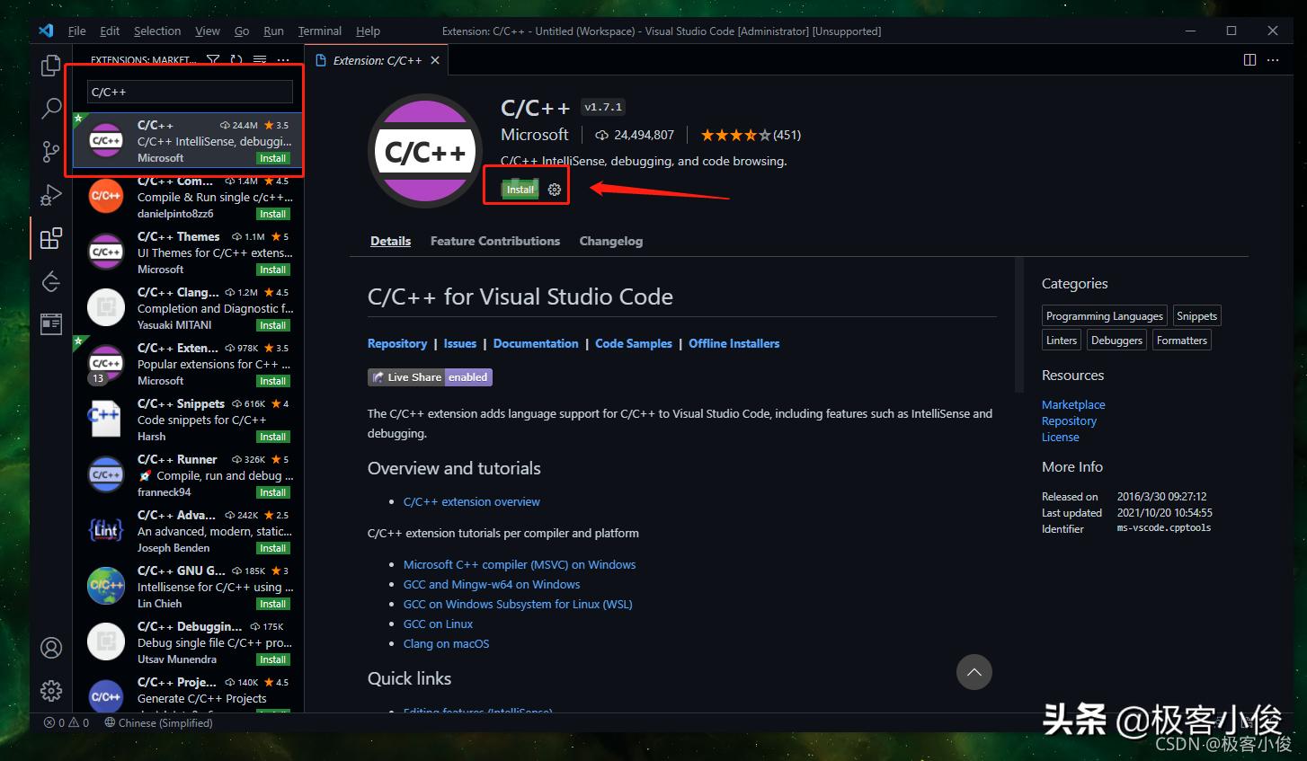This screenshot has width=1307, height=761.
Task: Switch to the Details tab
Action: 391,241
